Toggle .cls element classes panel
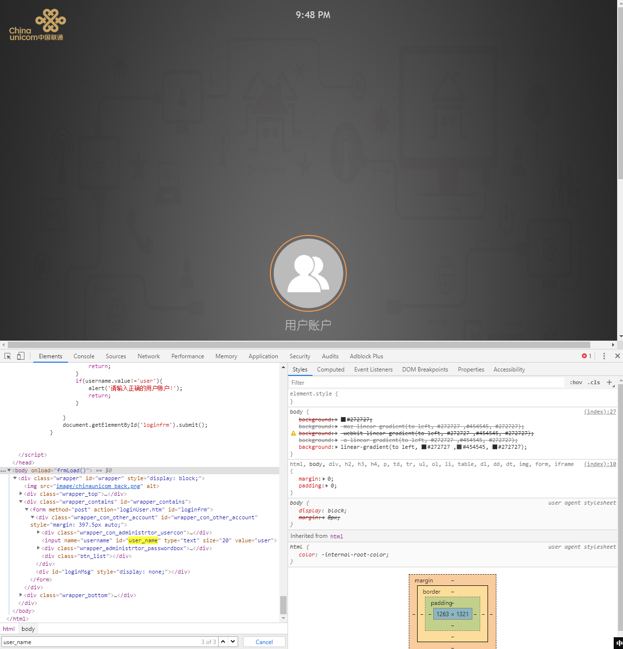Screen dimensions: 623x649 pyautogui.click(x=594, y=383)
